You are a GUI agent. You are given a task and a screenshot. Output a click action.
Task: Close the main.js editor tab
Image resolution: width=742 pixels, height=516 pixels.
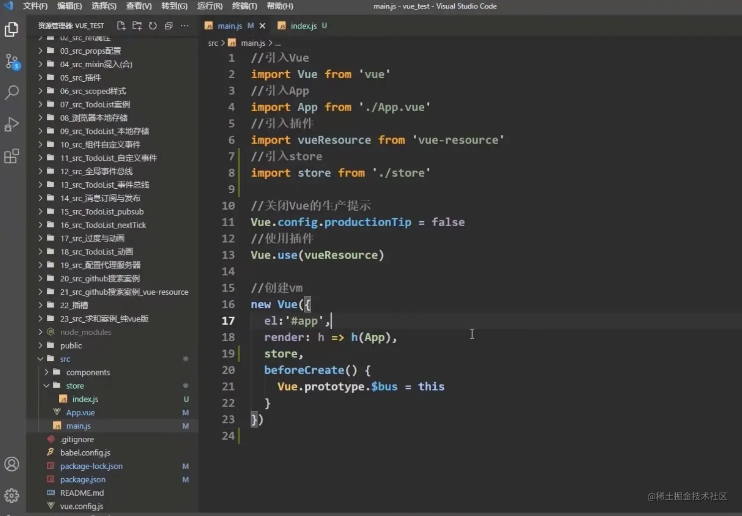262,26
